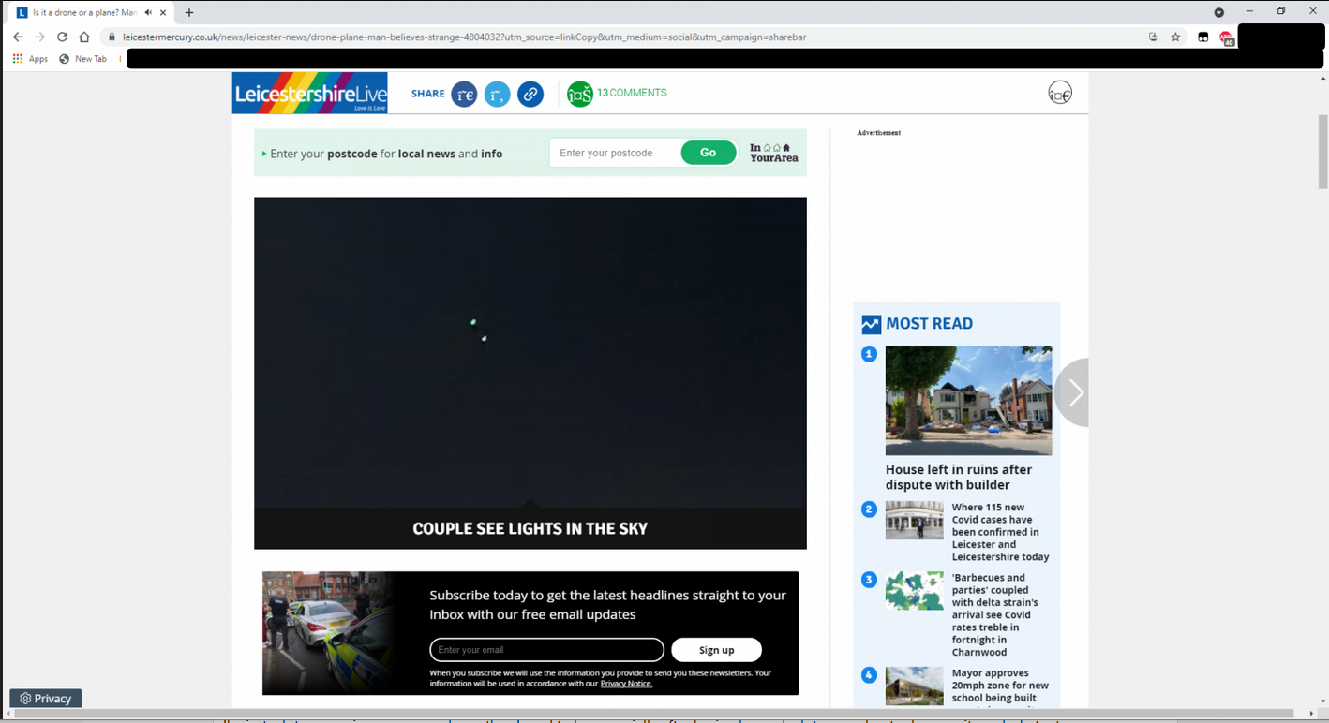Open Apps in bookmarks bar
This screenshot has width=1329, height=723.
[x=30, y=59]
